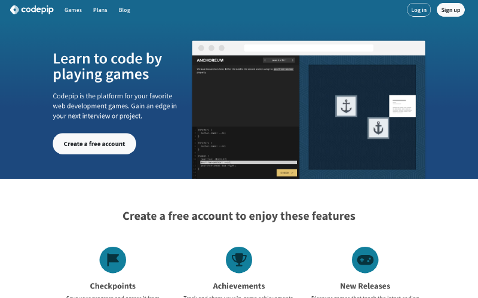Screen dimensions: 478x298
Task: Open the Games menu item
Action: (x=73, y=10)
